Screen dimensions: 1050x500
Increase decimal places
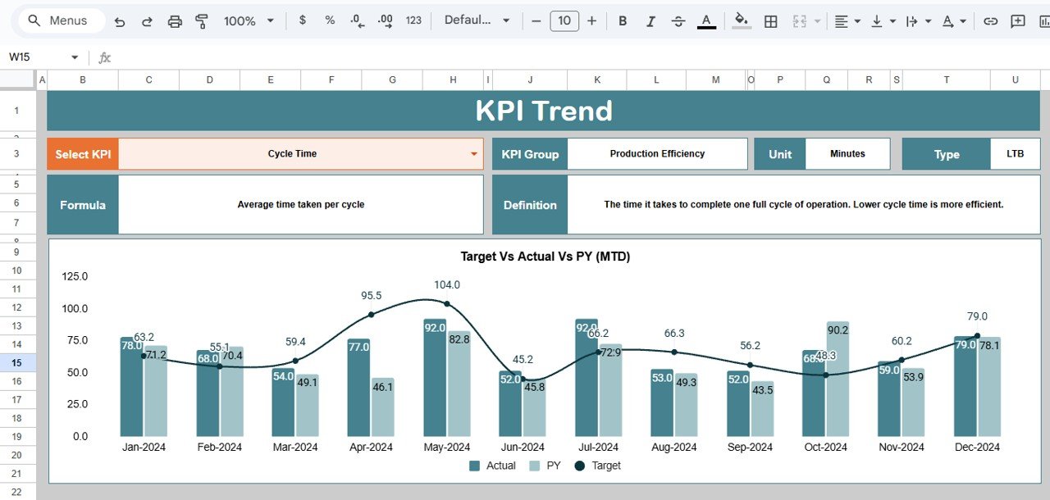[386, 21]
